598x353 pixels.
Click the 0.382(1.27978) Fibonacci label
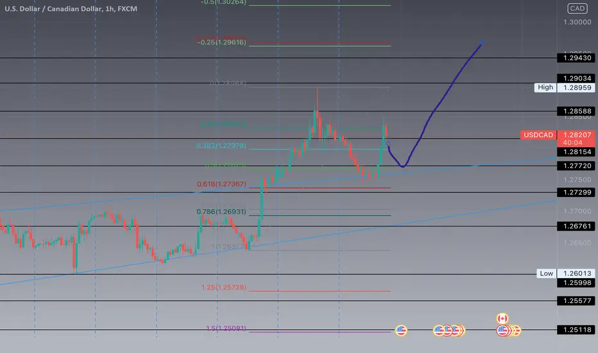tap(221, 146)
